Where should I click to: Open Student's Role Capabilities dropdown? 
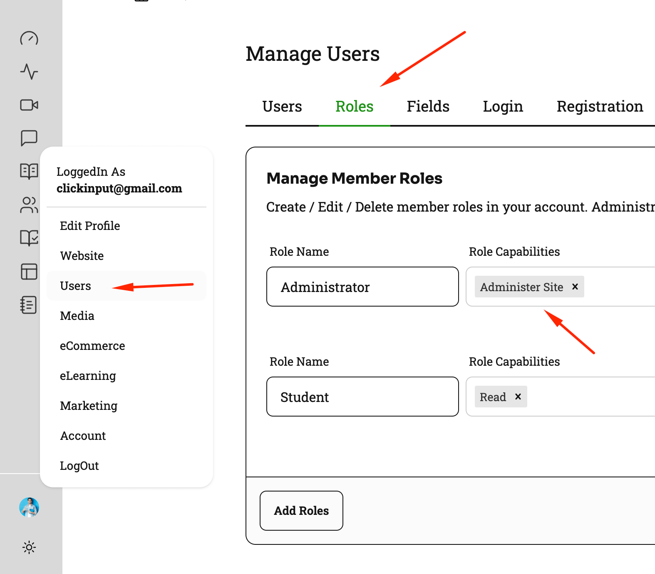pos(591,397)
